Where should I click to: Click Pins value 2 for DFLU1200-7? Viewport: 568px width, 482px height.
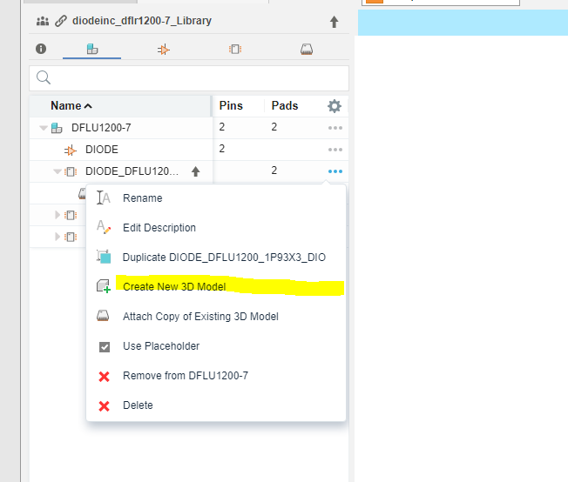(x=221, y=127)
